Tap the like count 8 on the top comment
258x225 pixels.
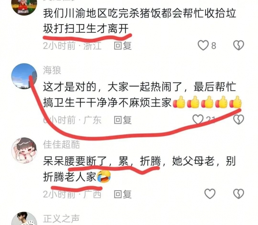click(x=213, y=46)
